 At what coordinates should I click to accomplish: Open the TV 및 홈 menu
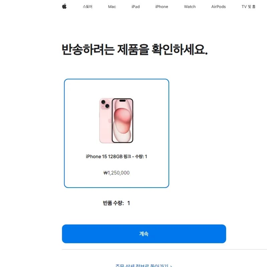click(x=248, y=7)
